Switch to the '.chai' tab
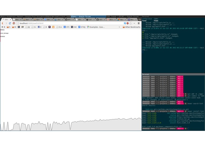The image size is (205, 146). coord(59,20)
